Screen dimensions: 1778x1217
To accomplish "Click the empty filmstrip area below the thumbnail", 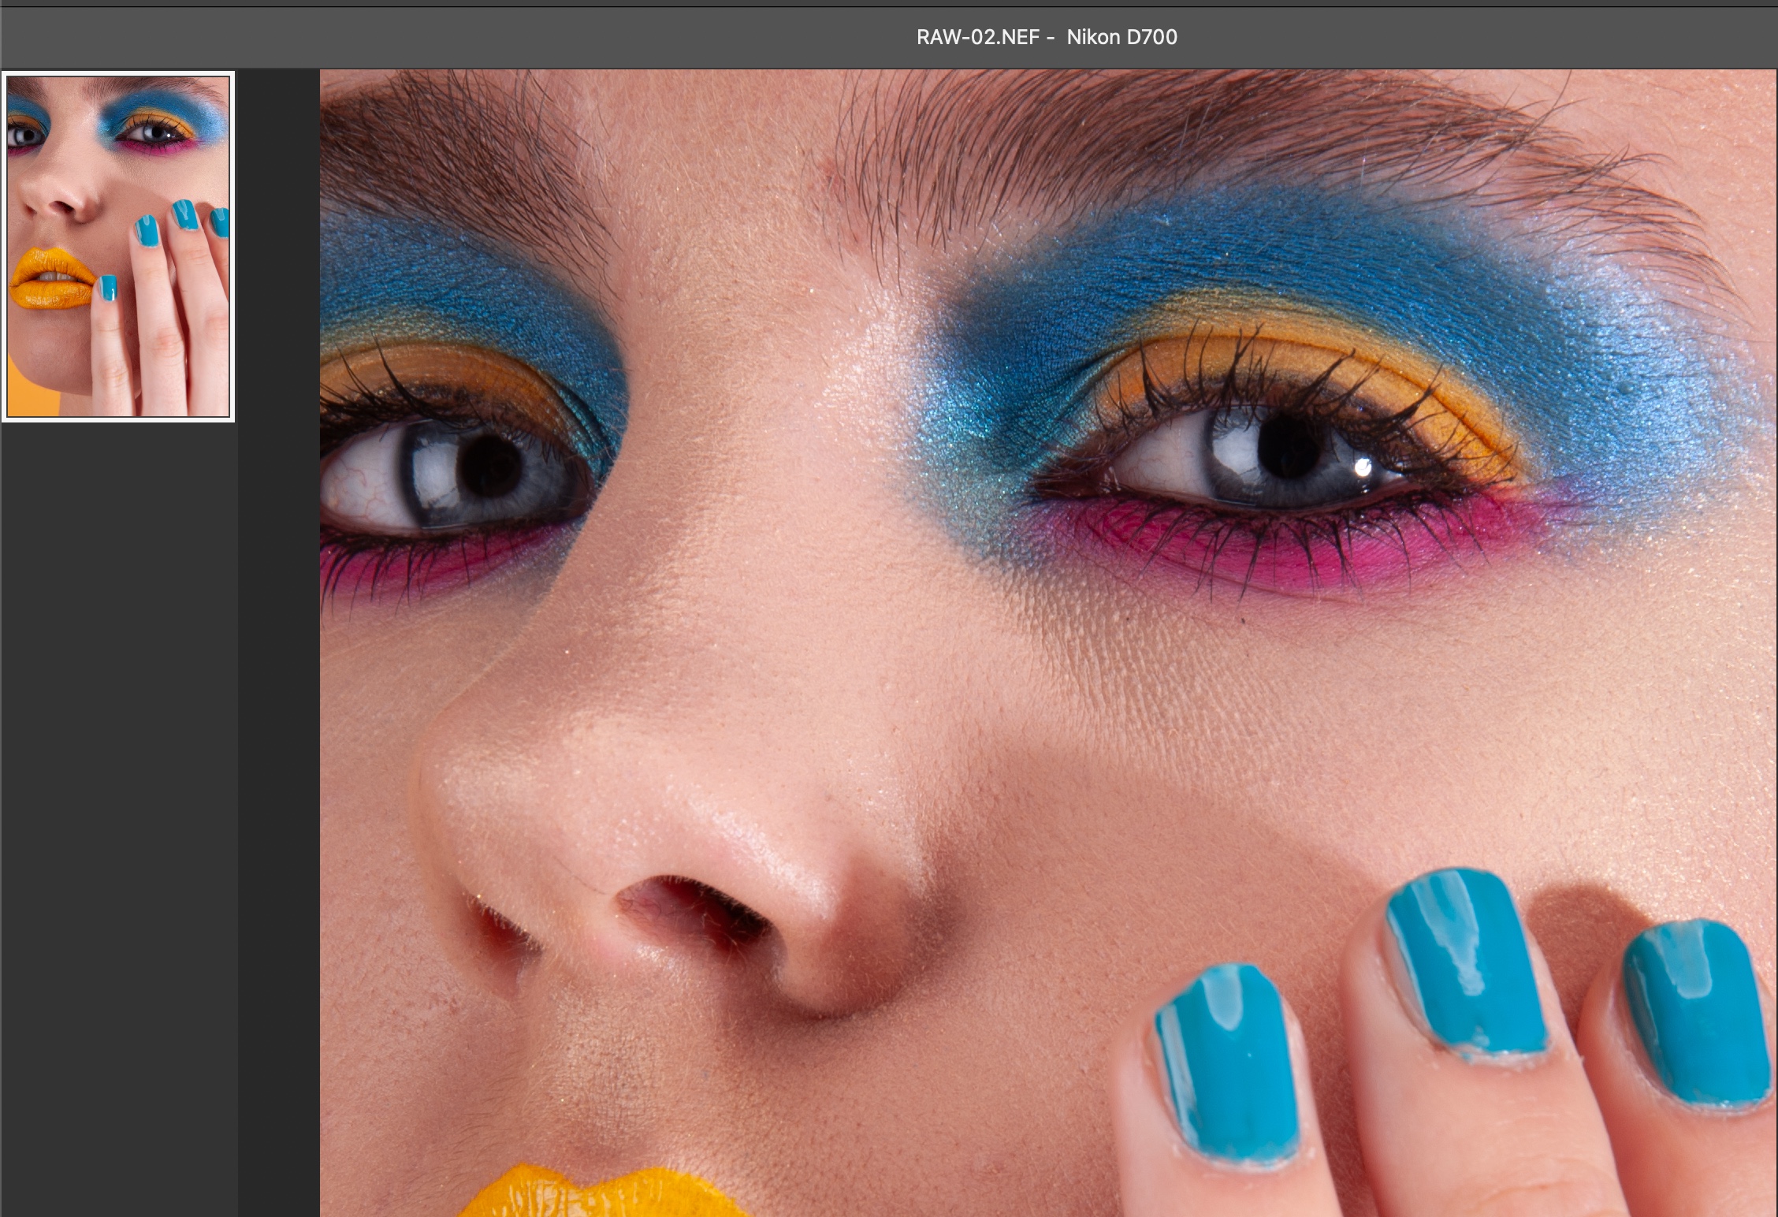I will point(118,788).
